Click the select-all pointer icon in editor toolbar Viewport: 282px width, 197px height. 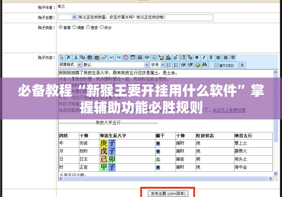[62, 57]
